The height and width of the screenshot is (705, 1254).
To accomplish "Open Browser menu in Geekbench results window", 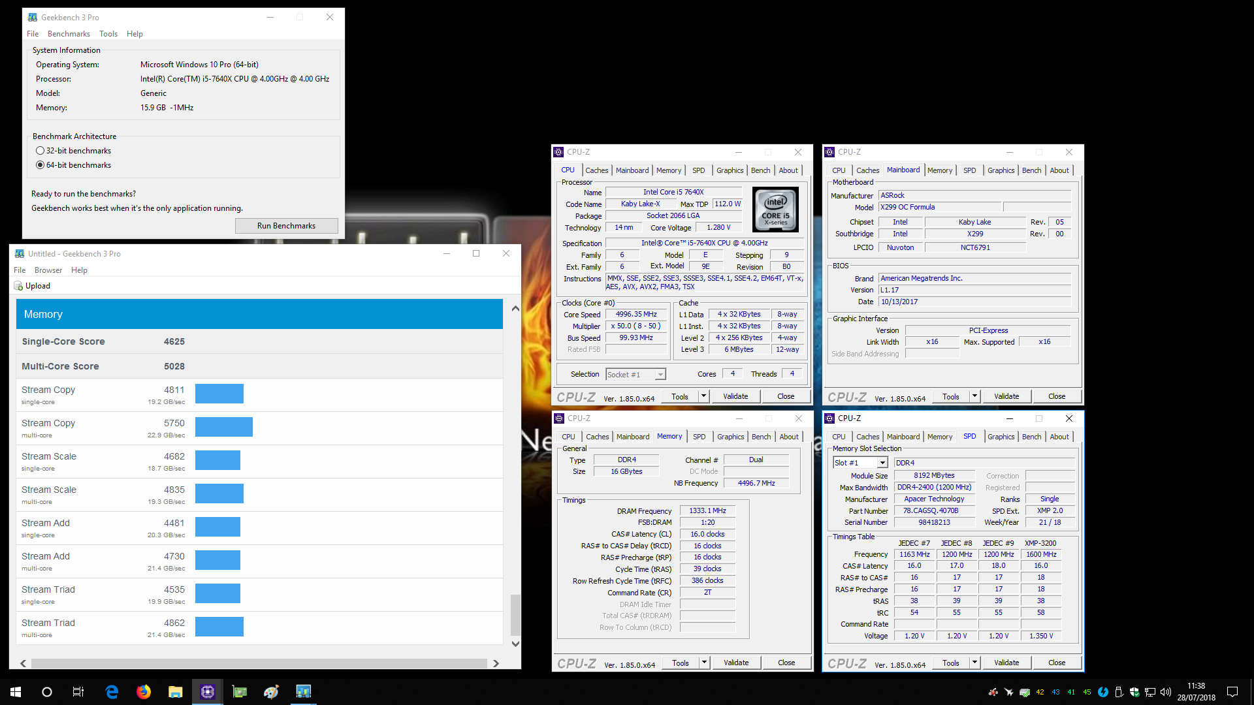I will [48, 270].
